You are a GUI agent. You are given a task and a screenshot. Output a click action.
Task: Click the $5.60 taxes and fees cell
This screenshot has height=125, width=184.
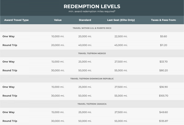(163, 36)
